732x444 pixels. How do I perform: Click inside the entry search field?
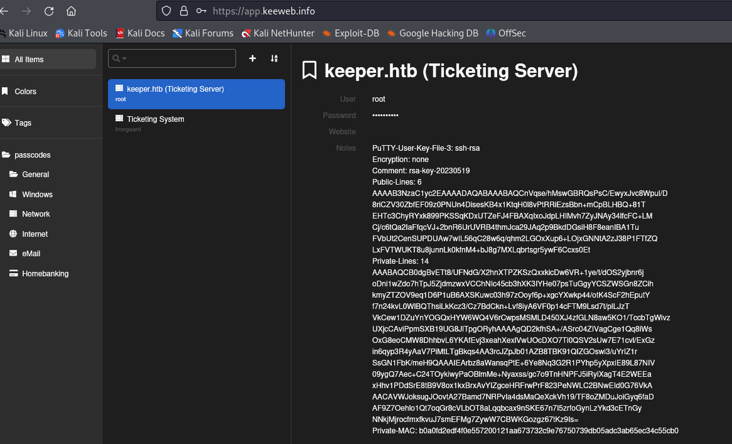[x=172, y=58]
